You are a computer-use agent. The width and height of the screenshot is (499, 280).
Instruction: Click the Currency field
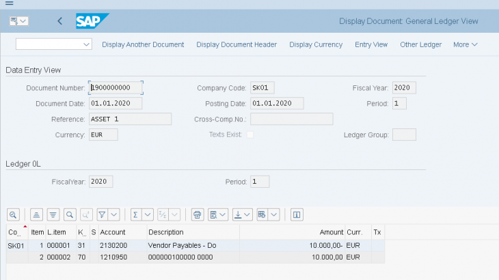[103, 135]
